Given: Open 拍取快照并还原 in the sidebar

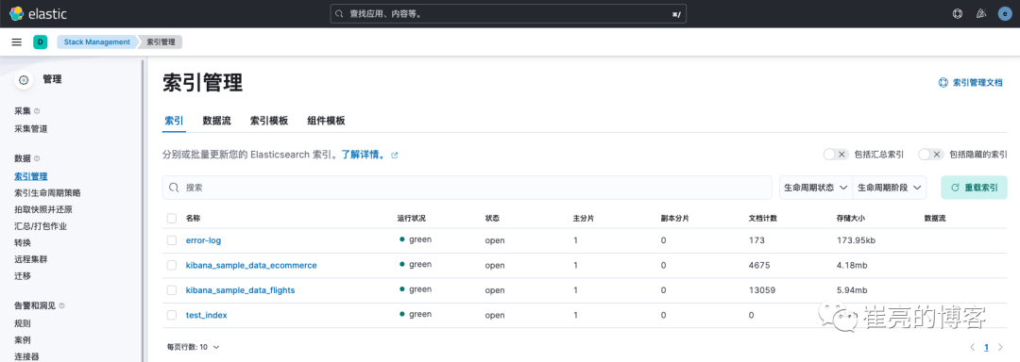Looking at the screenshot, I should [x=42, y=209].
